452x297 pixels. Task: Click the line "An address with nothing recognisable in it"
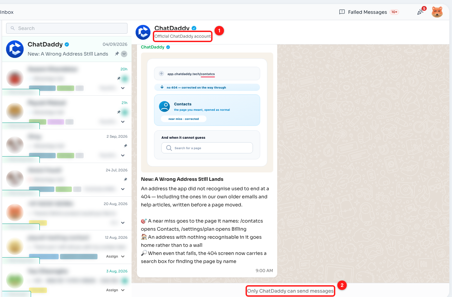click(x=201, y=241)
